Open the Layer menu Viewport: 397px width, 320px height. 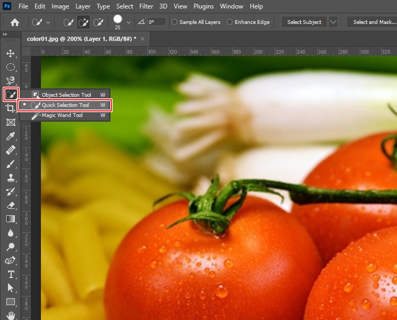[83, 6]
